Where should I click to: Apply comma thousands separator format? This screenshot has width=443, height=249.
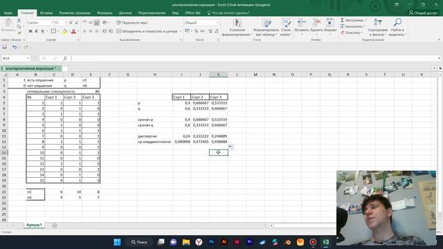[202, 31]
